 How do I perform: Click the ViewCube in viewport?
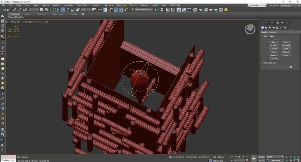point(250,29)
